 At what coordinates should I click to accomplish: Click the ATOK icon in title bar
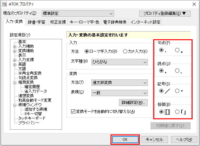(x=5, y=4)
